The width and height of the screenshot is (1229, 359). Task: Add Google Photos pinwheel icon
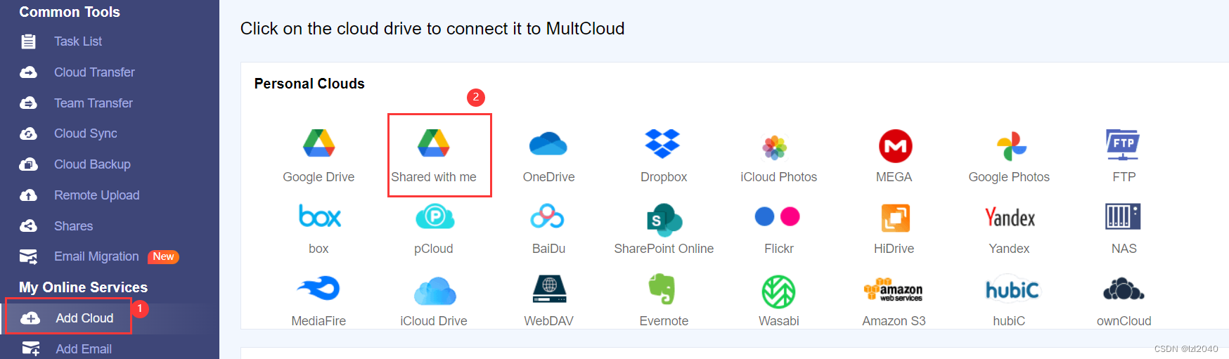[x=1011, y=146]
